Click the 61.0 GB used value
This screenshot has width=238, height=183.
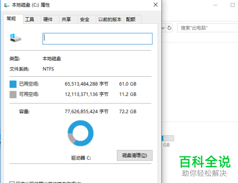click(x=128, y=84)
